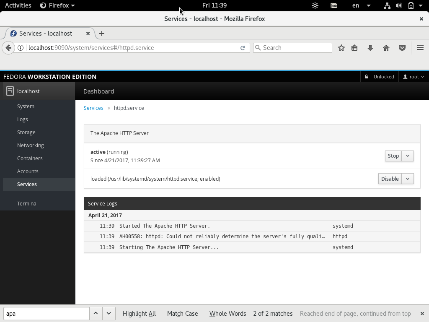Open the en keyboard layout dropdown
429x322 pixels.
[x=361, y=5]
